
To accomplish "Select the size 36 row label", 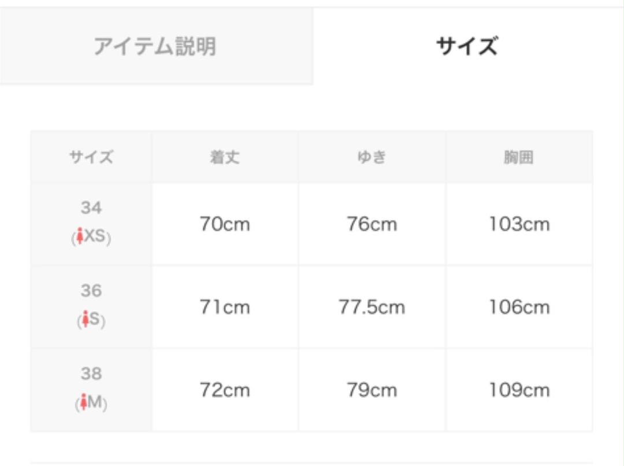I will [x=91, y=291].
